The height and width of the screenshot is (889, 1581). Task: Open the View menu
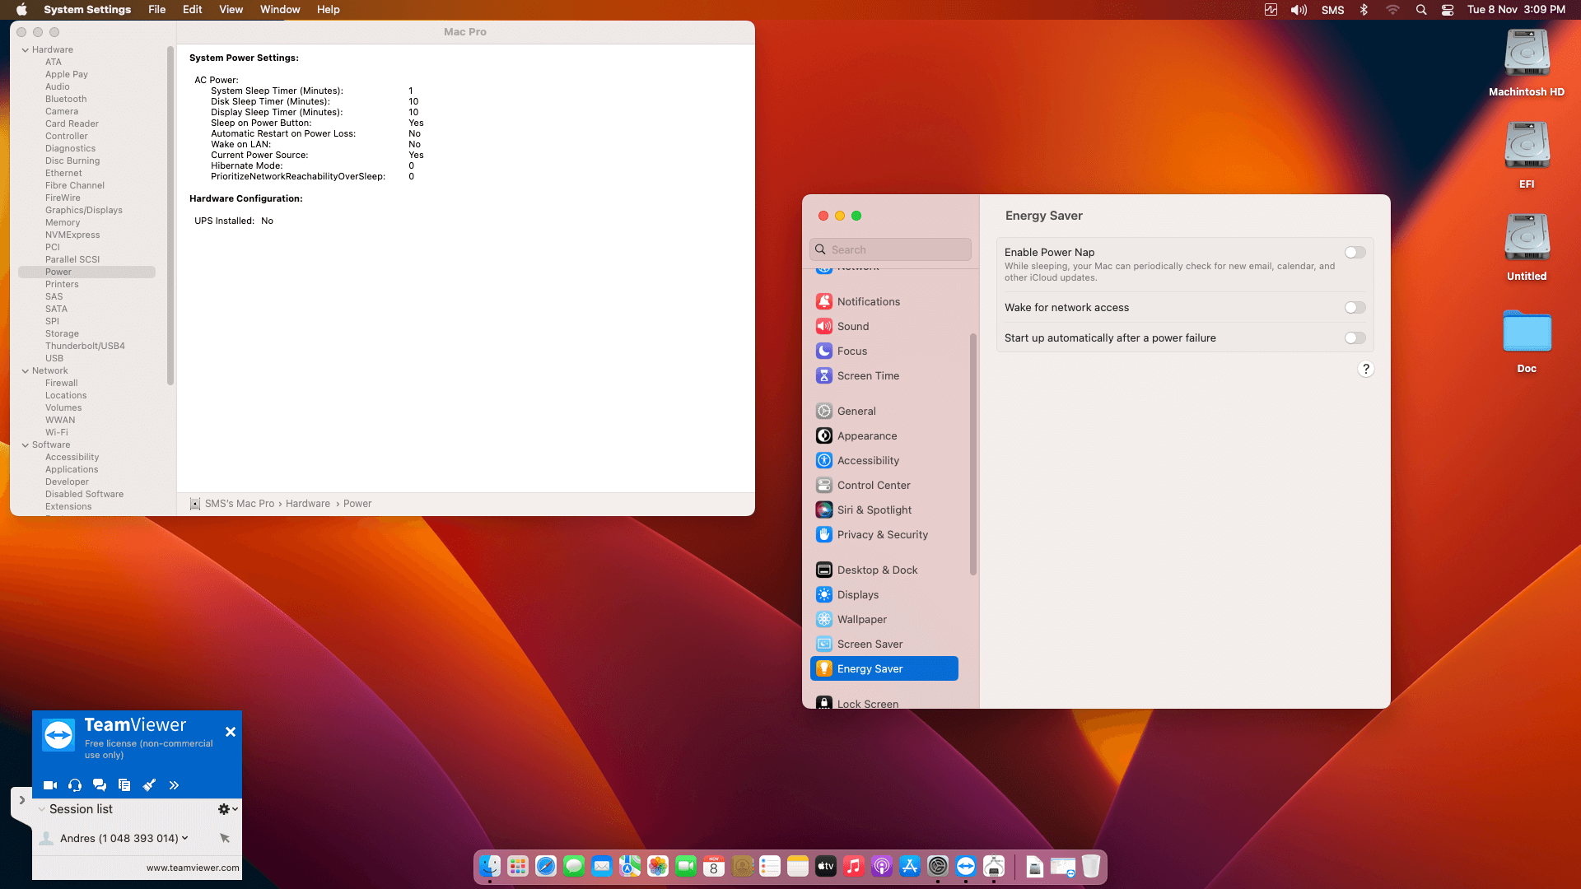click(x=231, y=10)
